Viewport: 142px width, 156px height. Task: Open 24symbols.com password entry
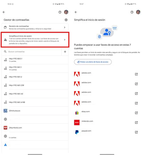coord(35,128)
